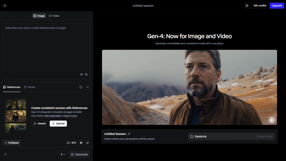The width and height of the screenshot is (286, 161).
Task: Edit the Untitled Session name pencil icon
Action: click(129, 134)
